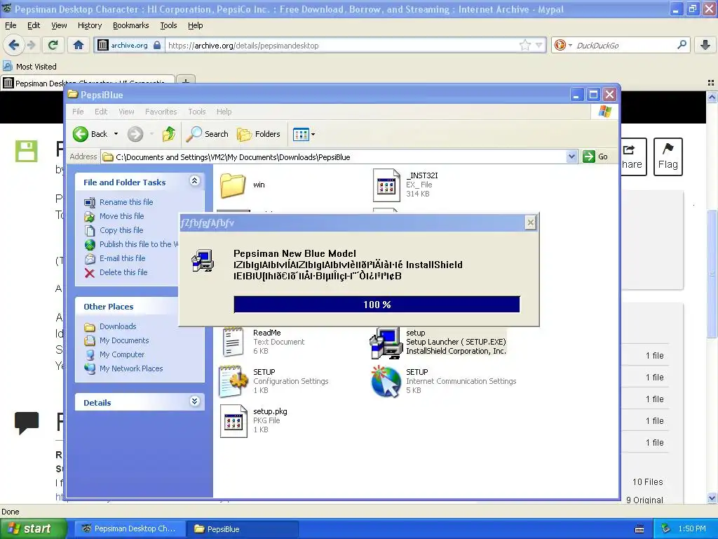Image resolution: width=718 pixels, height=539 pixels.
Task: Open the browser Bookmarks menu
Action: coord(131,25)
